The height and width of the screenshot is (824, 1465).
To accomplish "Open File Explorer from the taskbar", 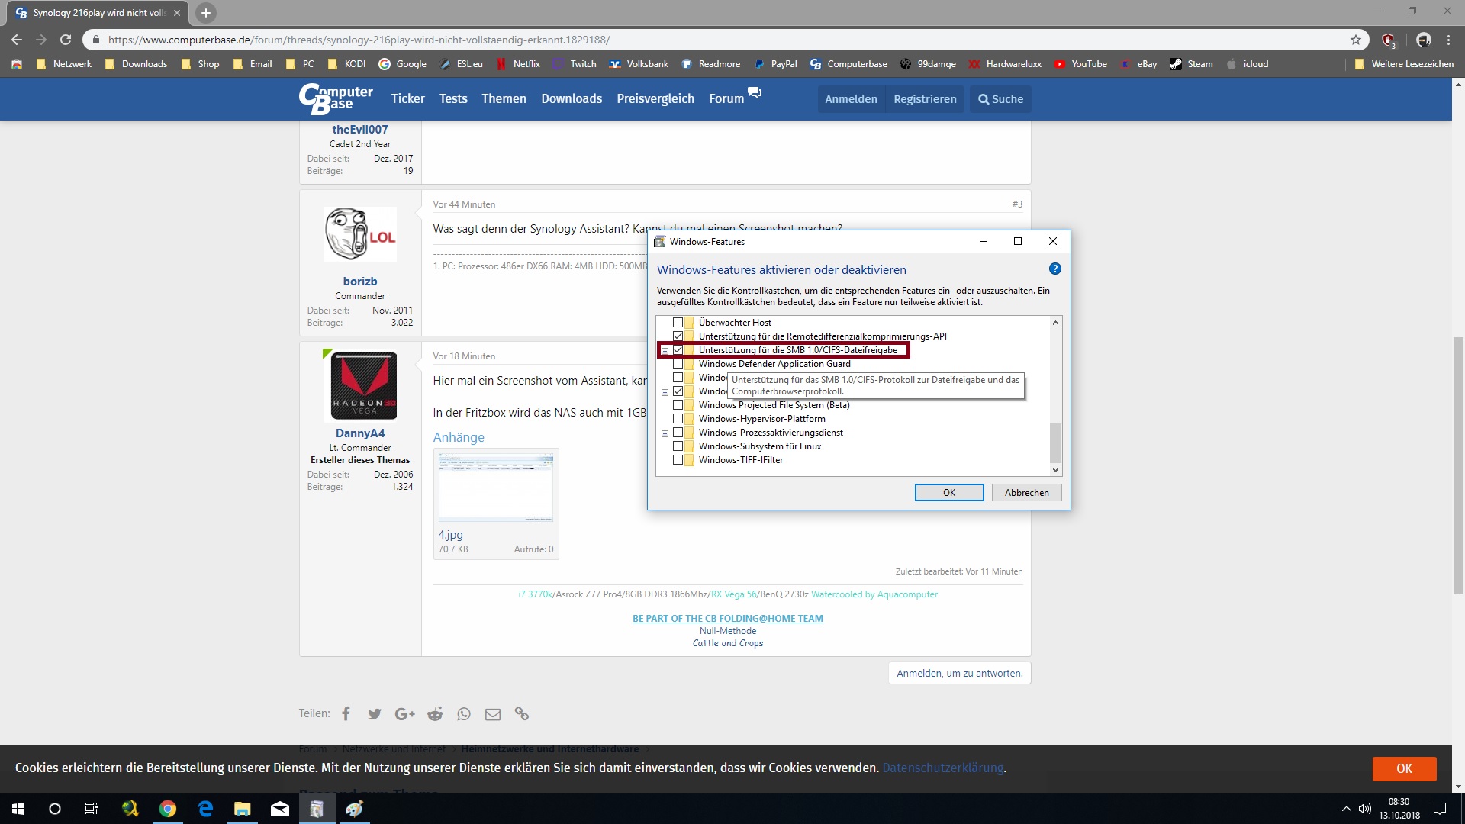I will pos(243,809).
